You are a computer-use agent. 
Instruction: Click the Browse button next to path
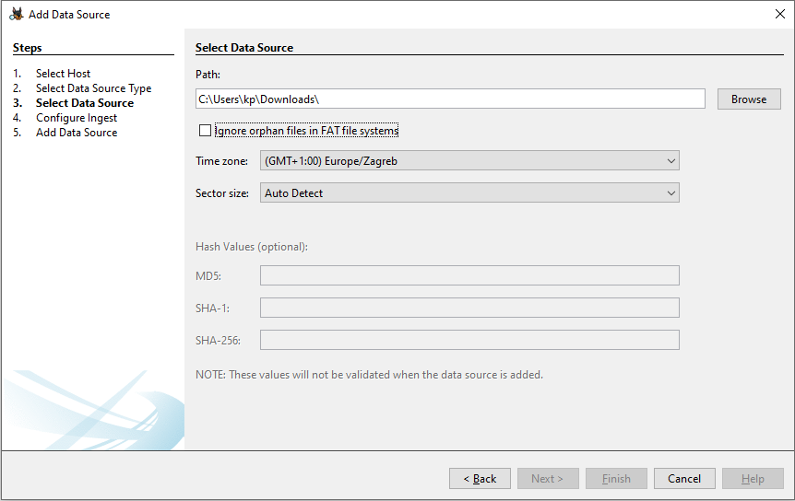[x=748, y=99]
